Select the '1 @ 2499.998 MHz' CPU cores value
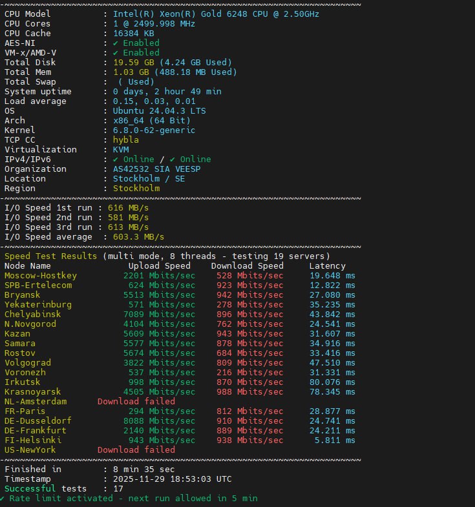 pyautogui.click(x=154, y=24)
